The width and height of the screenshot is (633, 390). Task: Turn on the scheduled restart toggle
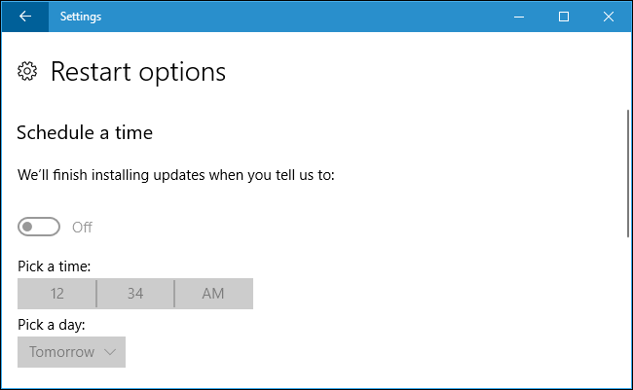39,227
